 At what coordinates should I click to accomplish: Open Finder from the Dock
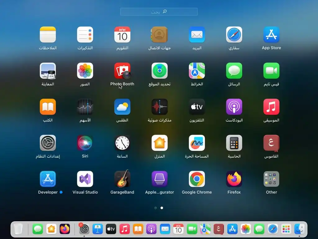[299, 229]
